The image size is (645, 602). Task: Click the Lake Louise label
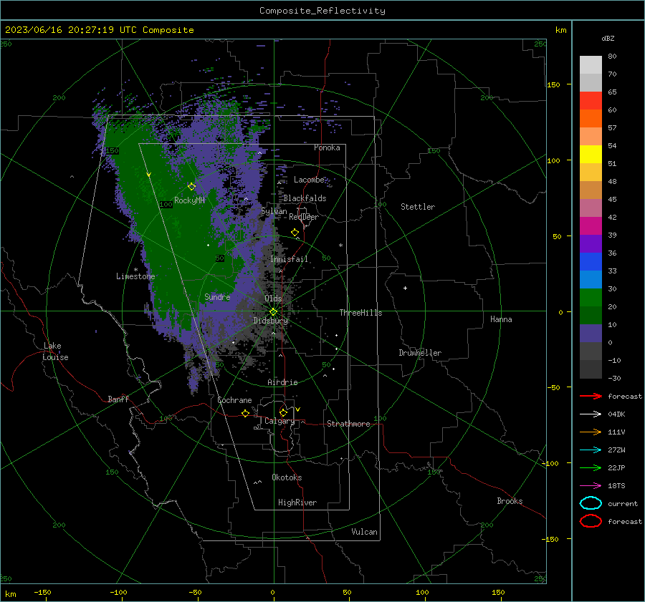[55, 351]
